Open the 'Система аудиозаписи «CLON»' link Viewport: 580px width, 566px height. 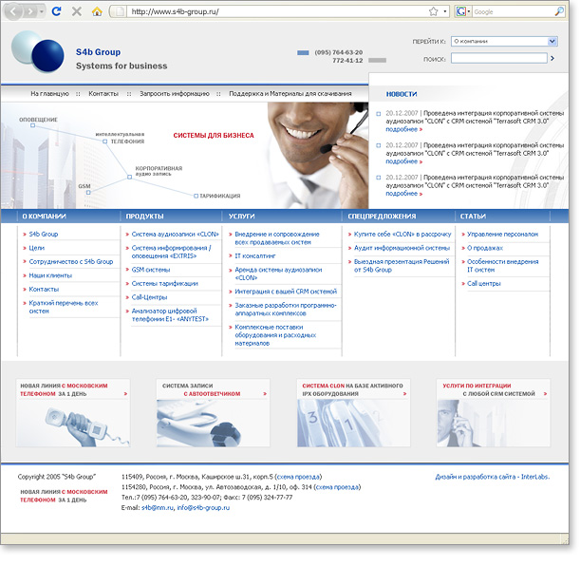[x=175, y=234]
